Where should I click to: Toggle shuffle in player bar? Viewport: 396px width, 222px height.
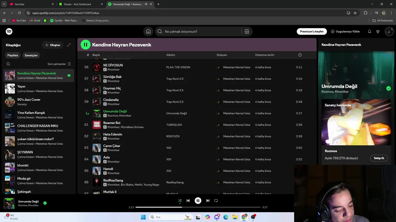tap(180, 201)
